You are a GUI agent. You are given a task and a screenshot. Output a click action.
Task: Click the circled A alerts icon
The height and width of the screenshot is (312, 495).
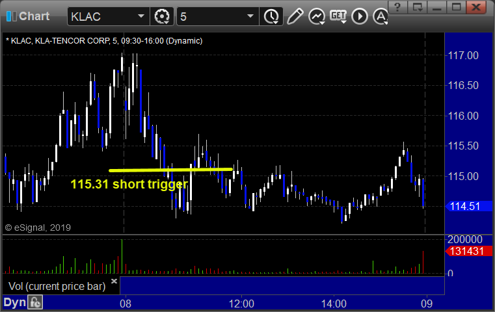pos(381,16)
